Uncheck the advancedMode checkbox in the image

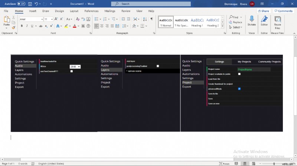coord(239,89)
